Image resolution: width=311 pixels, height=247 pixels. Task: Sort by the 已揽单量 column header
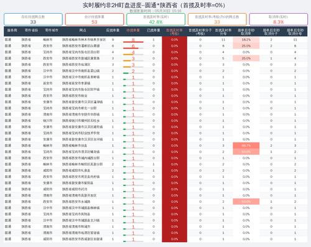154,30
